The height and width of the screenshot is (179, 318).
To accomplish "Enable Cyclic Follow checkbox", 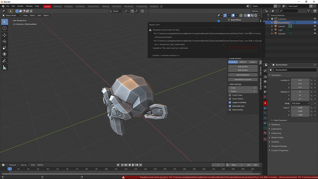I will 230,99.
